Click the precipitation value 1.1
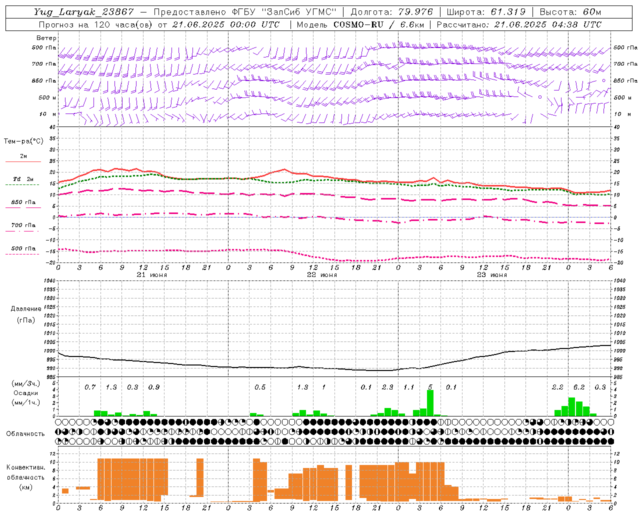The height and width of the screenshot is (512, 640). pyautogui.click(x=409, y=387)
